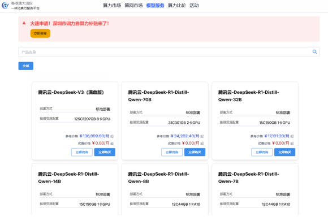Click the red warning triangle icon
This screenshot has width=328, height=221.
24,23
